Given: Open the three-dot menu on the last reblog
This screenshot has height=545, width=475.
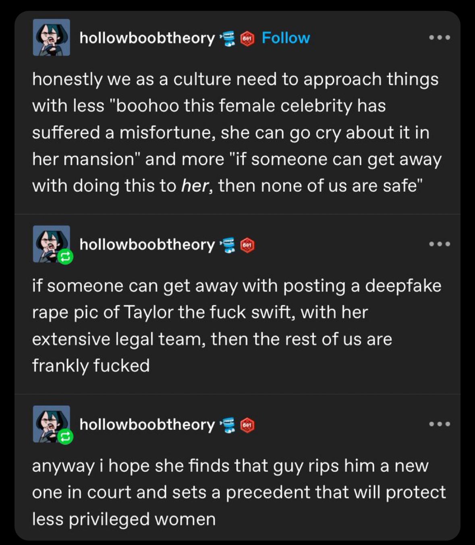Looking at the screenshot, I should 440,424.
